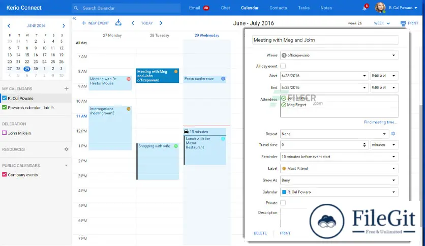
Task: Switch to the Contacts tab
Action: (278, 8)
